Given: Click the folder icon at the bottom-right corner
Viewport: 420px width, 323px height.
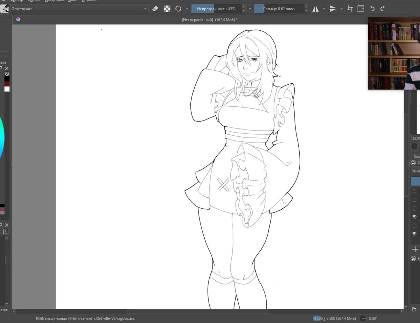Looking at the screenshot, I should pos(414,309).
